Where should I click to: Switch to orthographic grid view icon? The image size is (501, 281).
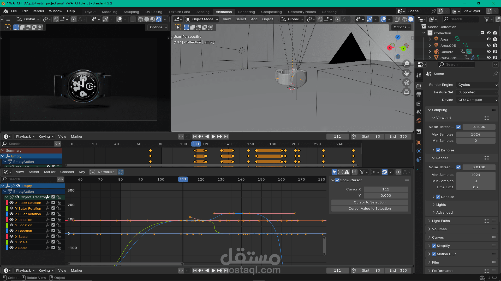tap(407, 92)
